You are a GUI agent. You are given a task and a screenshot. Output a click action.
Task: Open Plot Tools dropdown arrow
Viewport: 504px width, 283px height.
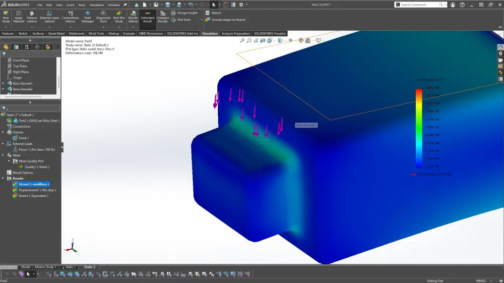202,20
